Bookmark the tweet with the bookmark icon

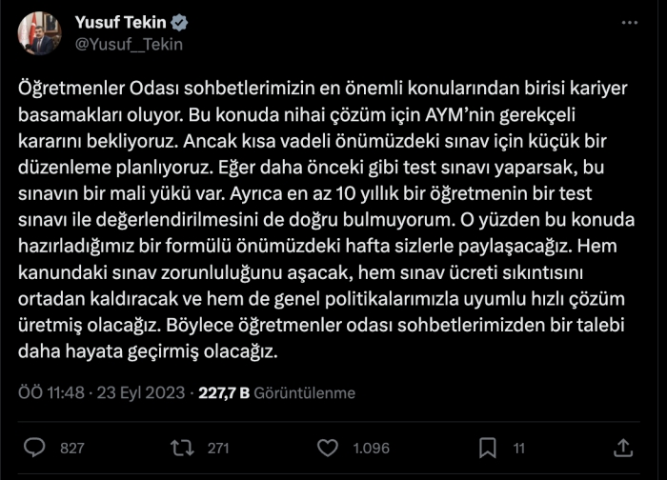[x=487, y=448]
